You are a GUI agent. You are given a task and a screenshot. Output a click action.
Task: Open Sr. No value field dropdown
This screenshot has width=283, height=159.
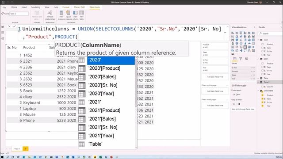point(252,68)
